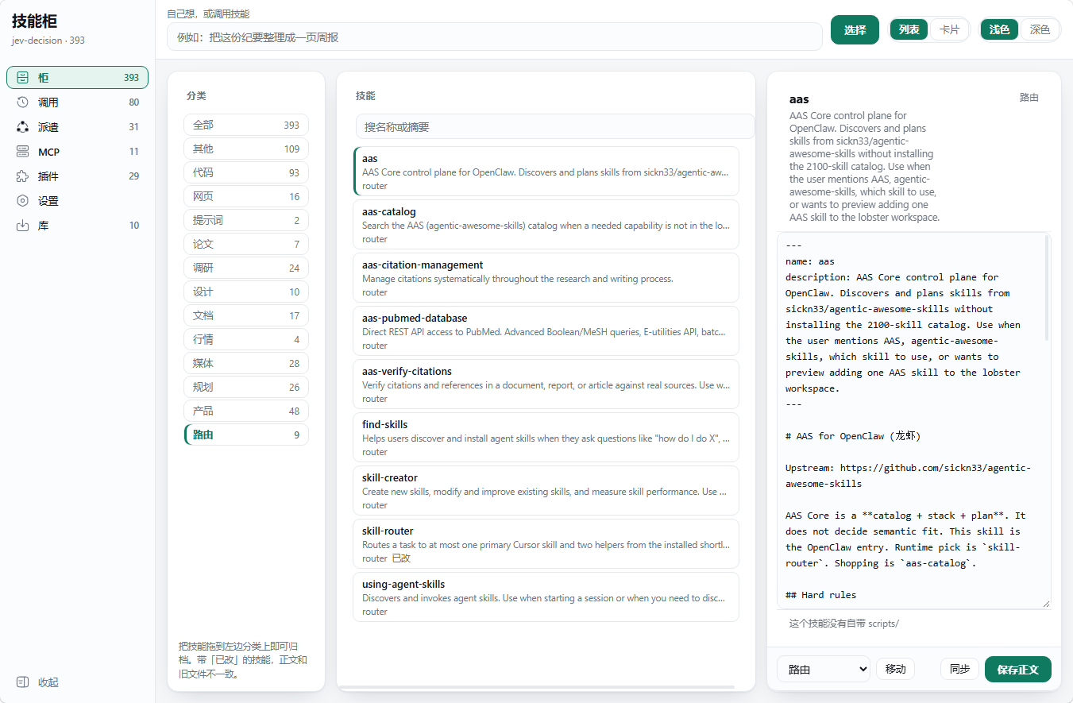The image size is (1073, 703).
Task: Open the 库 library download icon
Action: (x=22, y=226)
